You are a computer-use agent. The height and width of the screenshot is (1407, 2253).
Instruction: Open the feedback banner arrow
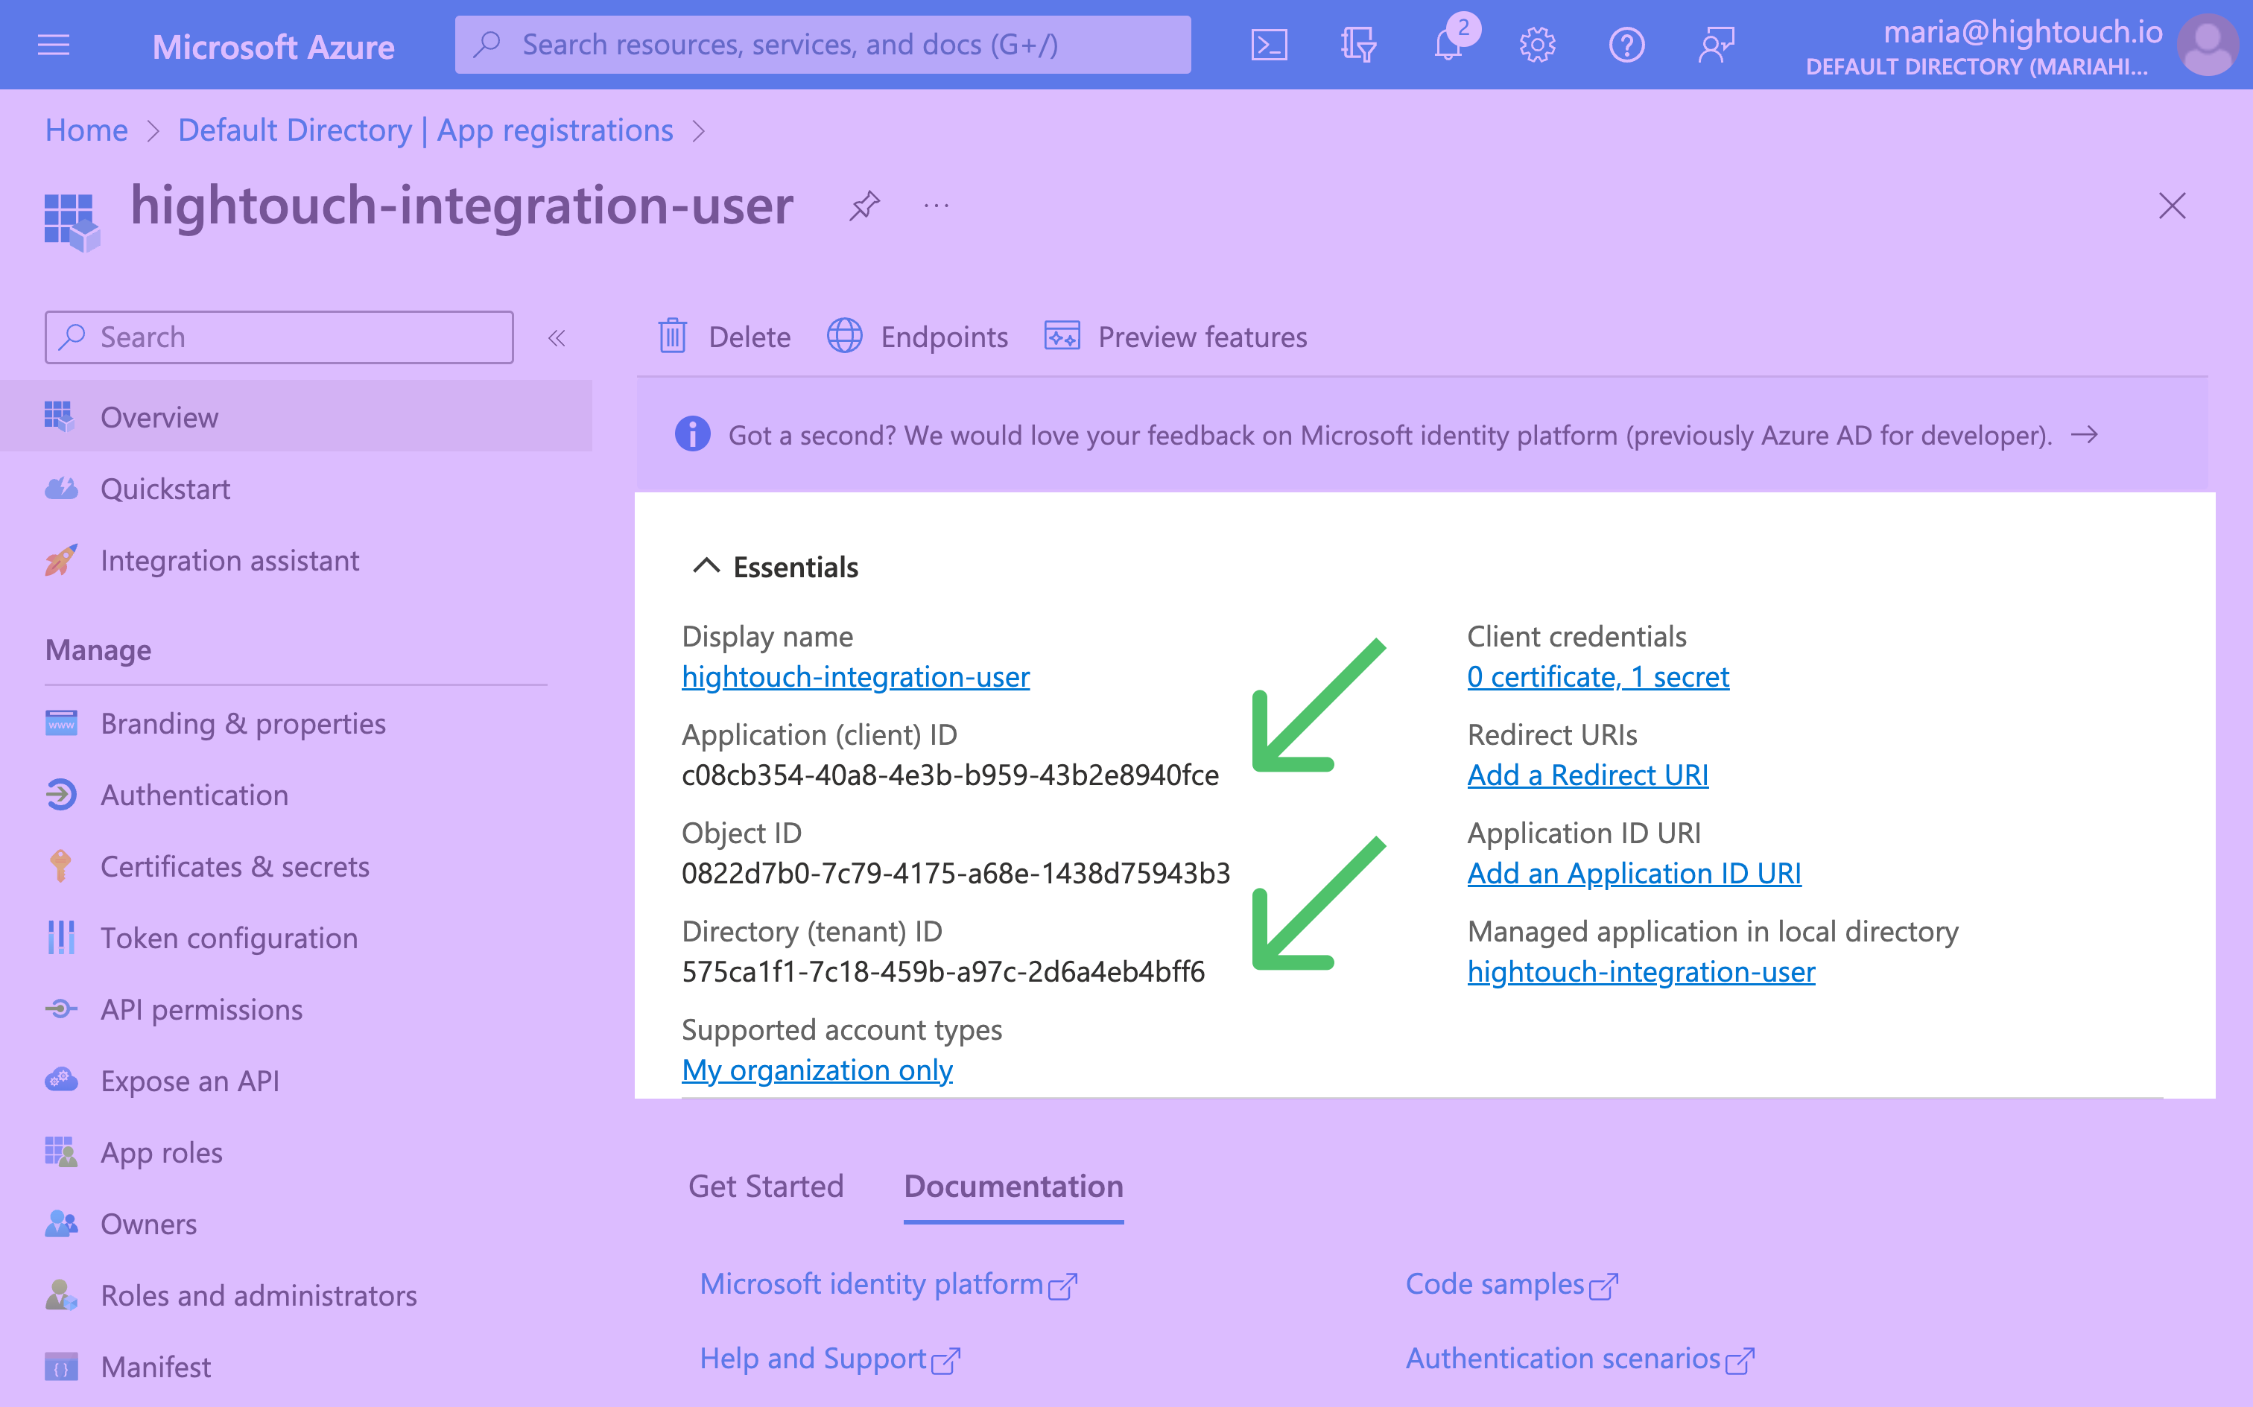(x=2085, y=434)
